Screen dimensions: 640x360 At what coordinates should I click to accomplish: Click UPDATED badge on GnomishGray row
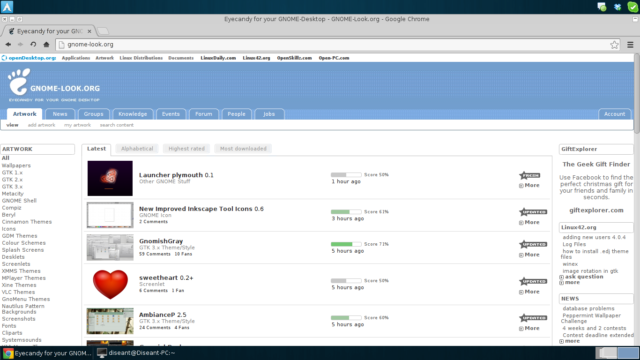click(533, 244)
